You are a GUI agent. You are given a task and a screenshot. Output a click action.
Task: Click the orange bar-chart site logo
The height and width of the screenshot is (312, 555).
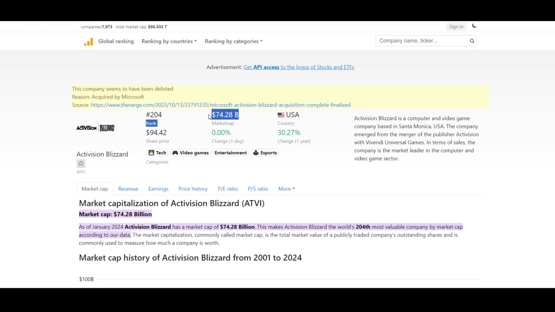click(88, 42)
